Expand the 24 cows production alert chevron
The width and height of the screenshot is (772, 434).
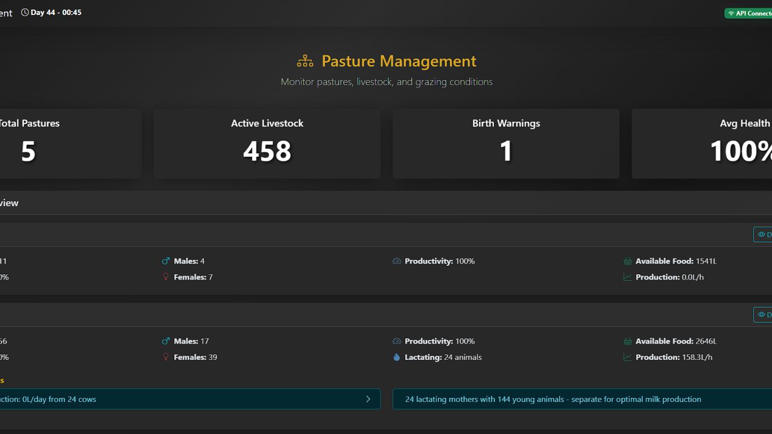[x=368, y=399]
